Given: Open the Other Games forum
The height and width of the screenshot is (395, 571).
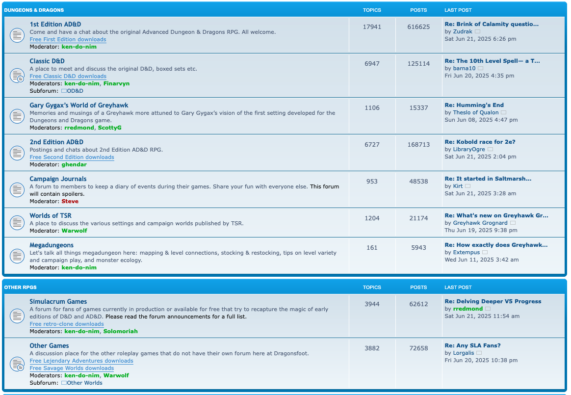Looking at the screenshot, I should coord(49,346).
